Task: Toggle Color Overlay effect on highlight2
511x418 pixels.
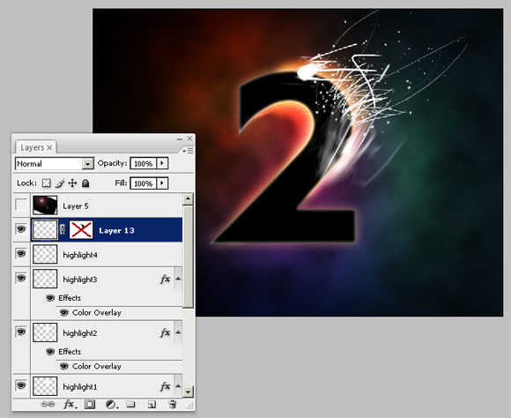Action: 63,367
